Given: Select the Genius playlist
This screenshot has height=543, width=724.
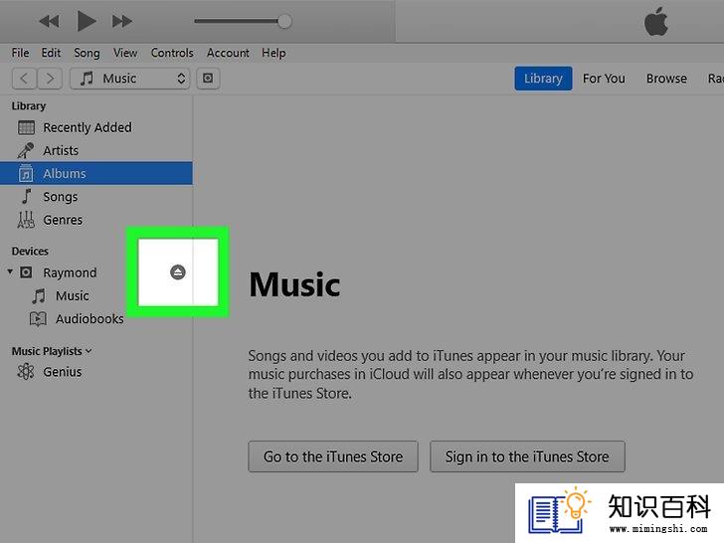Looking at the screenshot, I should click(63, 372).
